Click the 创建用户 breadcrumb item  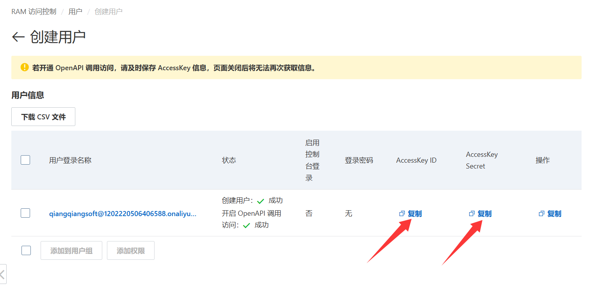coord(109,12)
